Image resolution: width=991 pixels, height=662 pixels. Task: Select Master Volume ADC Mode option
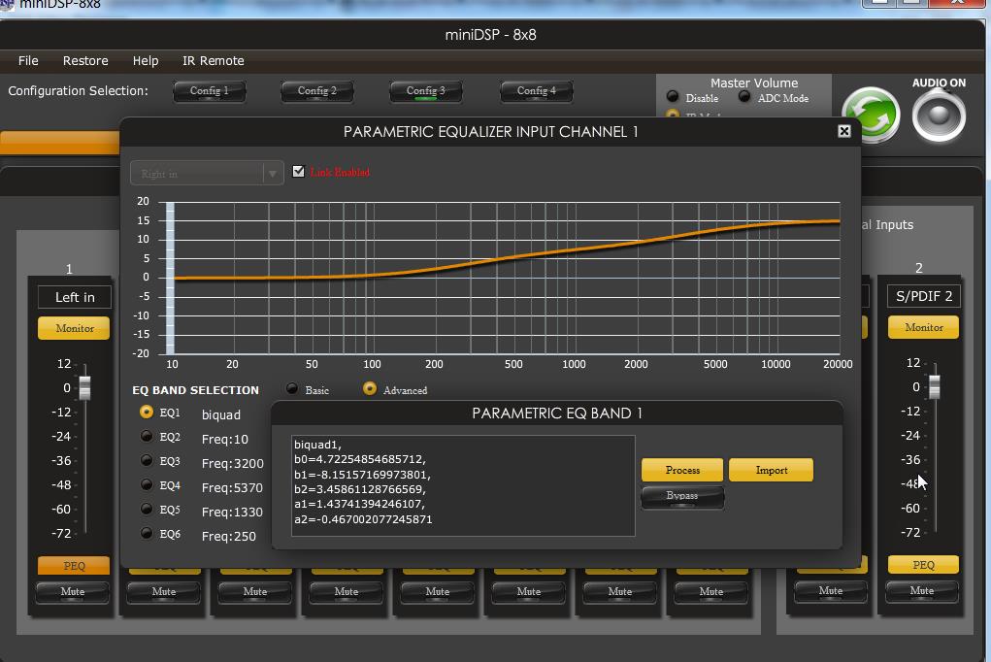744,97
